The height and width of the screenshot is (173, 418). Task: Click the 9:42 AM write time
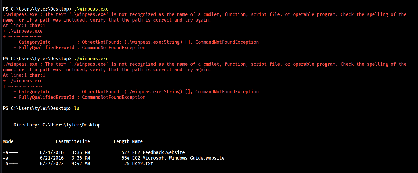point(81,164)
